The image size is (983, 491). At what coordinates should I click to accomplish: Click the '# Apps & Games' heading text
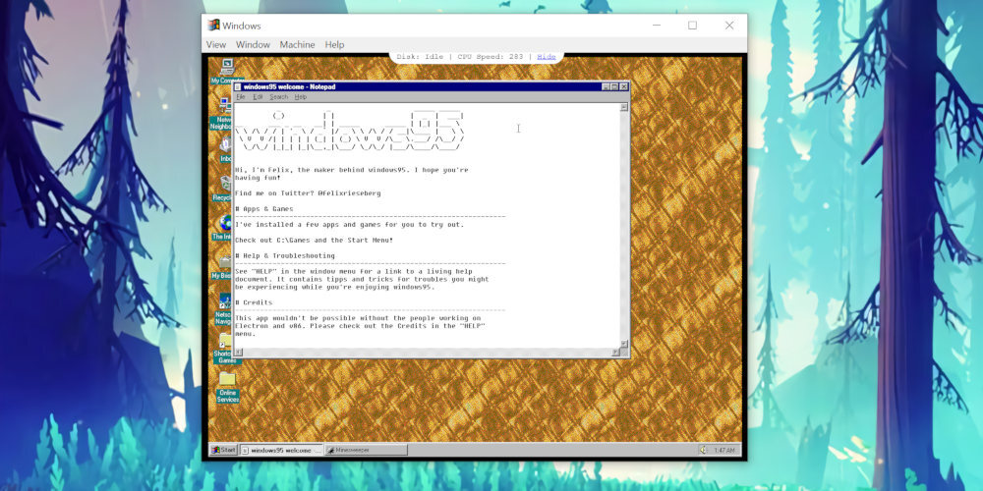pos(263,208)
